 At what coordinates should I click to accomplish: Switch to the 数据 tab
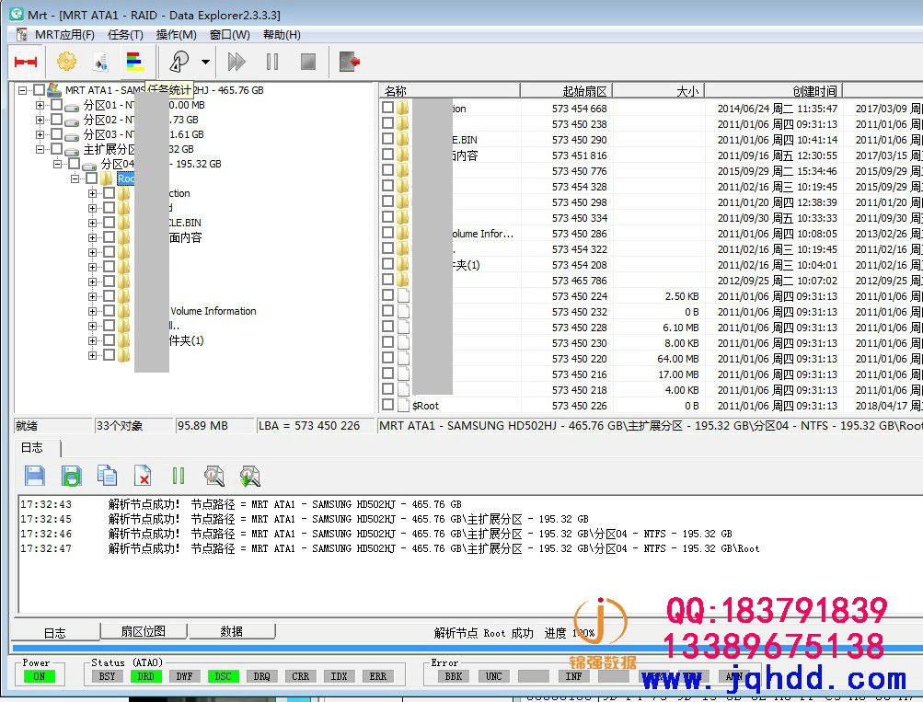coord(231,631)
